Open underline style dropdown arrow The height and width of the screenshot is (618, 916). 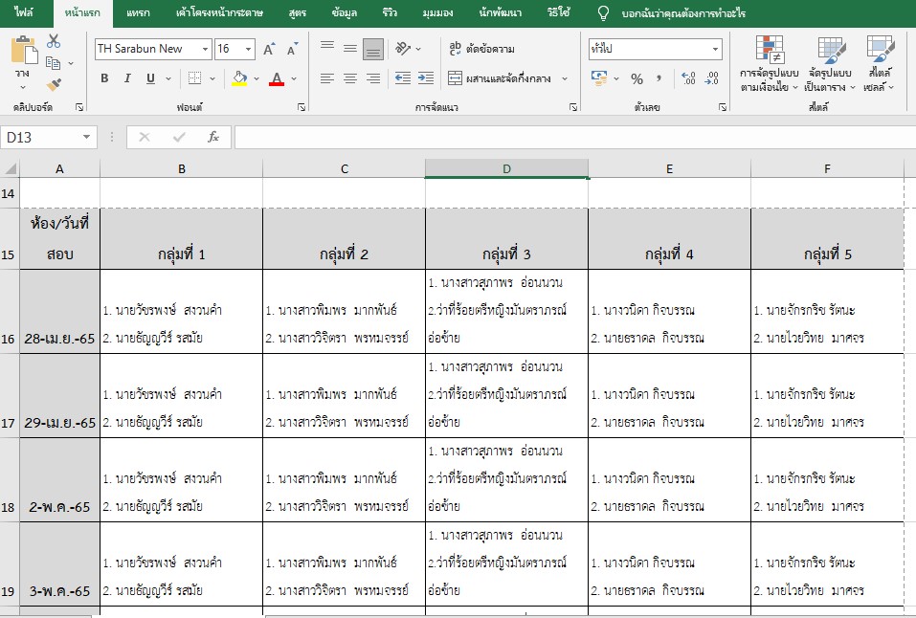(x=168, y=78)
